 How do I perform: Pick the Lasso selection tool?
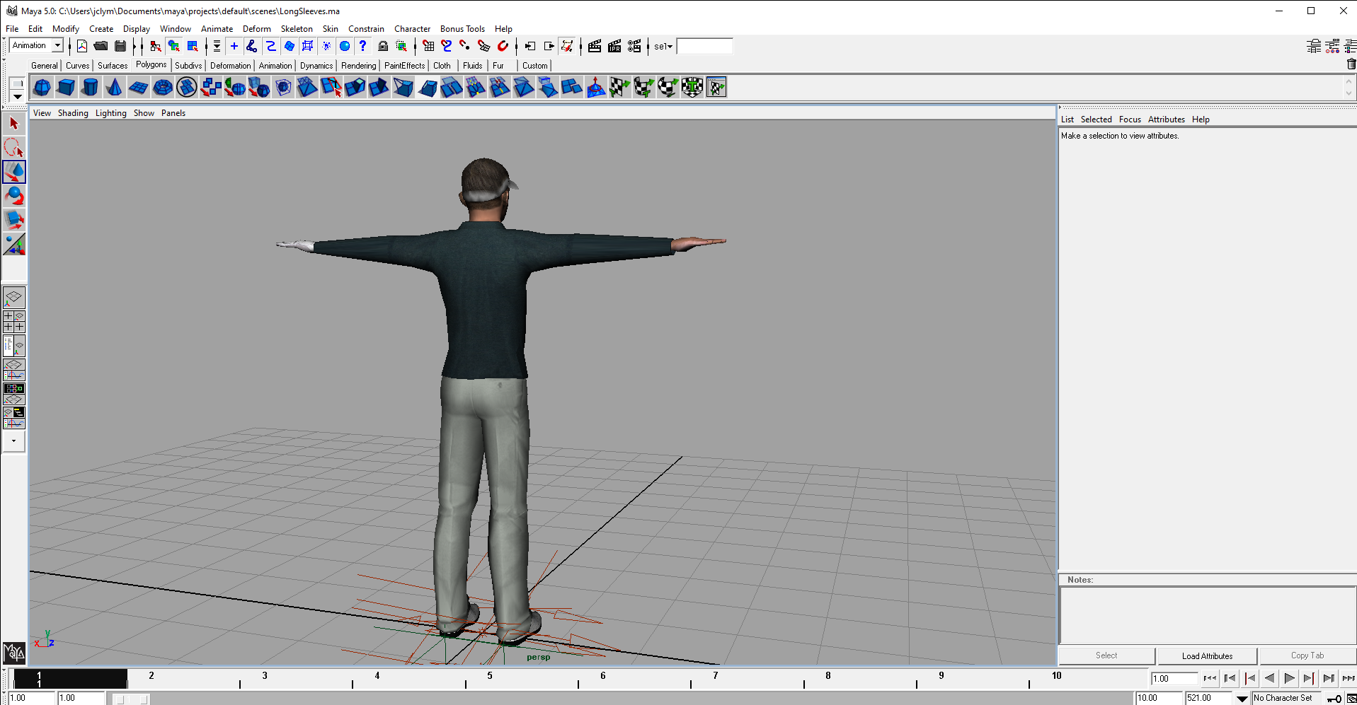(x=14, y=148)
